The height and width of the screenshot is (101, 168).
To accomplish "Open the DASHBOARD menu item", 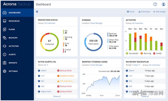I will 17,13.
